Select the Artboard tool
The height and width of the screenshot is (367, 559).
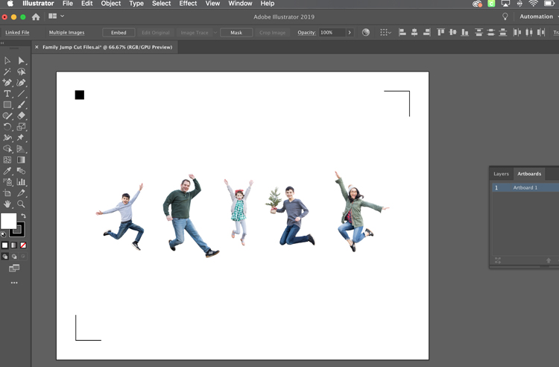pyautogui.click(x=7, y=193)
